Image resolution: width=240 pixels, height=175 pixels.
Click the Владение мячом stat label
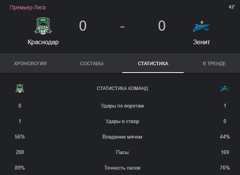pyautogui.click(x=122, y=137)
